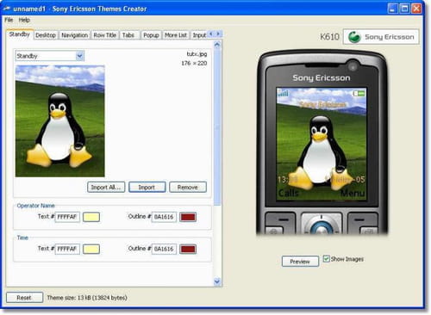
Task: Click the '176 × 220' dimensions text
Action: coord(194,63)
